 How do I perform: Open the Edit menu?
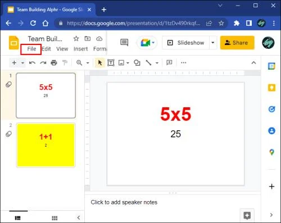46,49
